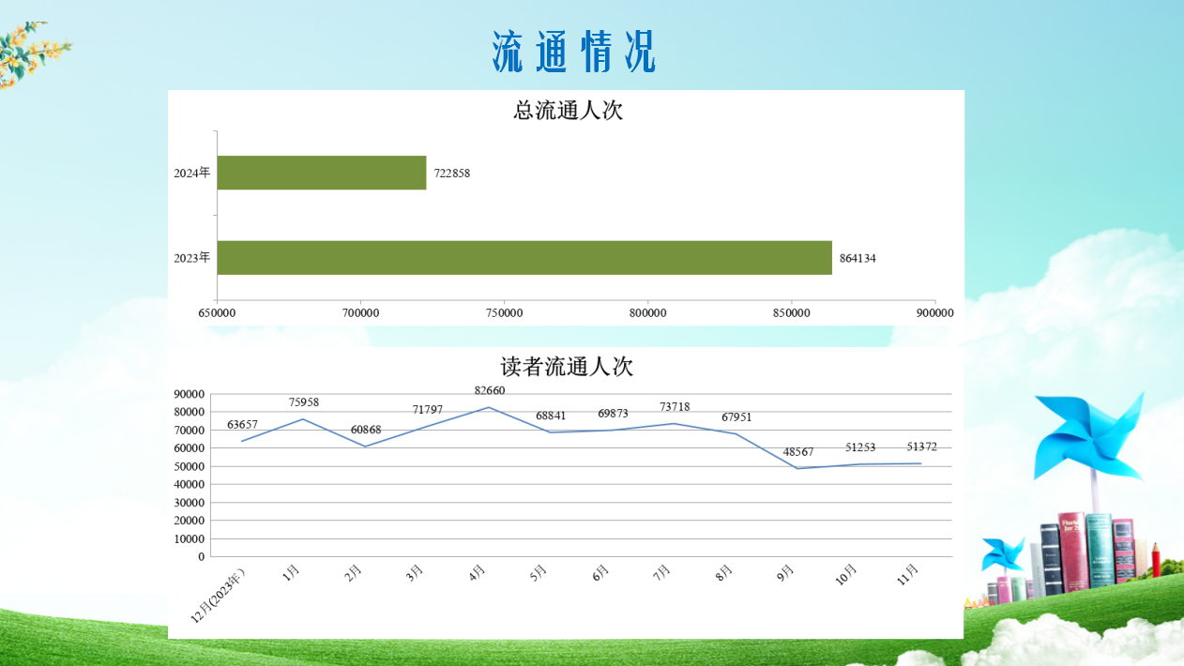Click the slide title 流通情况

[574, 52]
